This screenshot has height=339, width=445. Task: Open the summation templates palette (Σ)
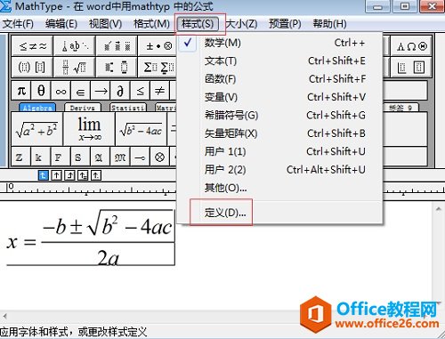coord(158,67)
